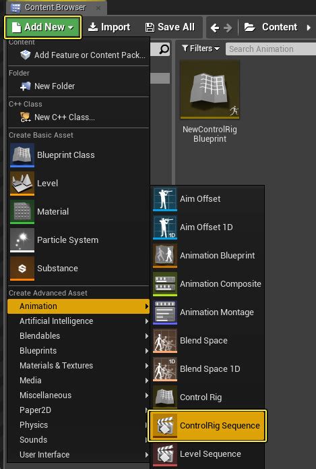Click the Blueprint Class icon
The image size is (316, 469).
[x=22, y=155]
